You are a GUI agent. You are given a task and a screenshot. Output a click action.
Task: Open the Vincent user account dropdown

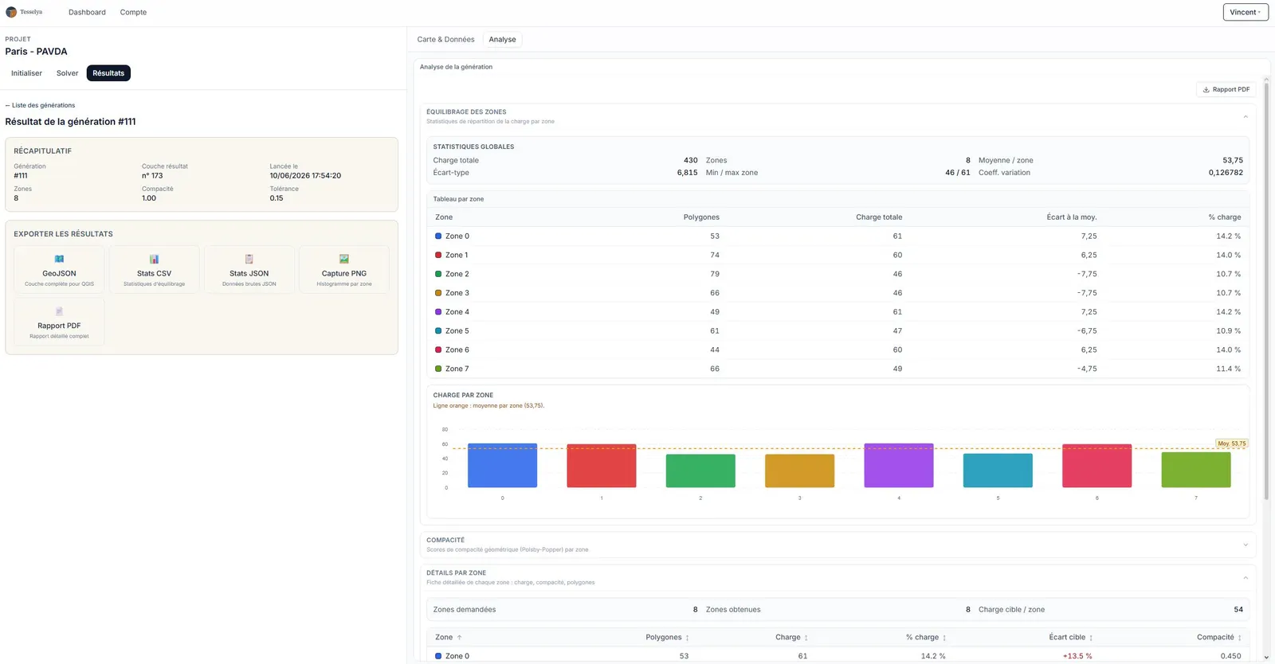coord(1246,12)
